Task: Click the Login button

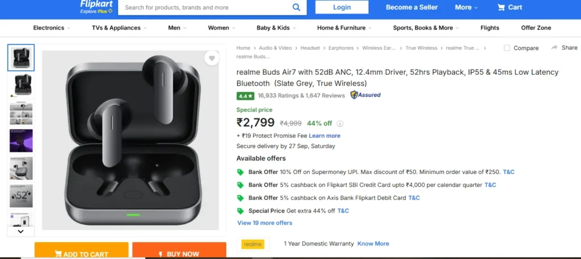Action: coord(342,7)
